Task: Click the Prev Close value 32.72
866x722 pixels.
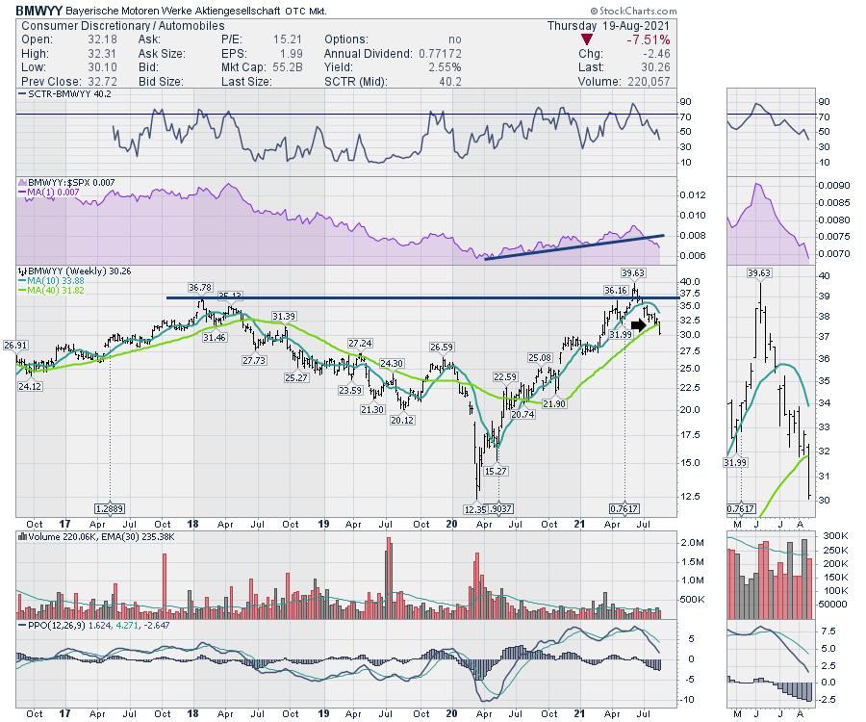Action: click(102, 82)
